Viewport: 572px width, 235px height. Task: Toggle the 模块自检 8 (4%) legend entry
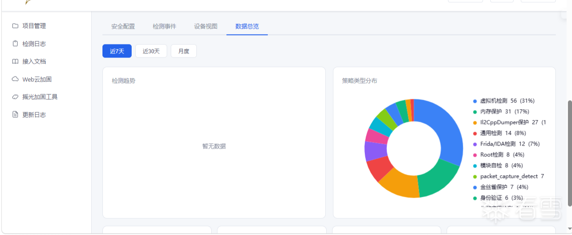(x=498, y=166)
